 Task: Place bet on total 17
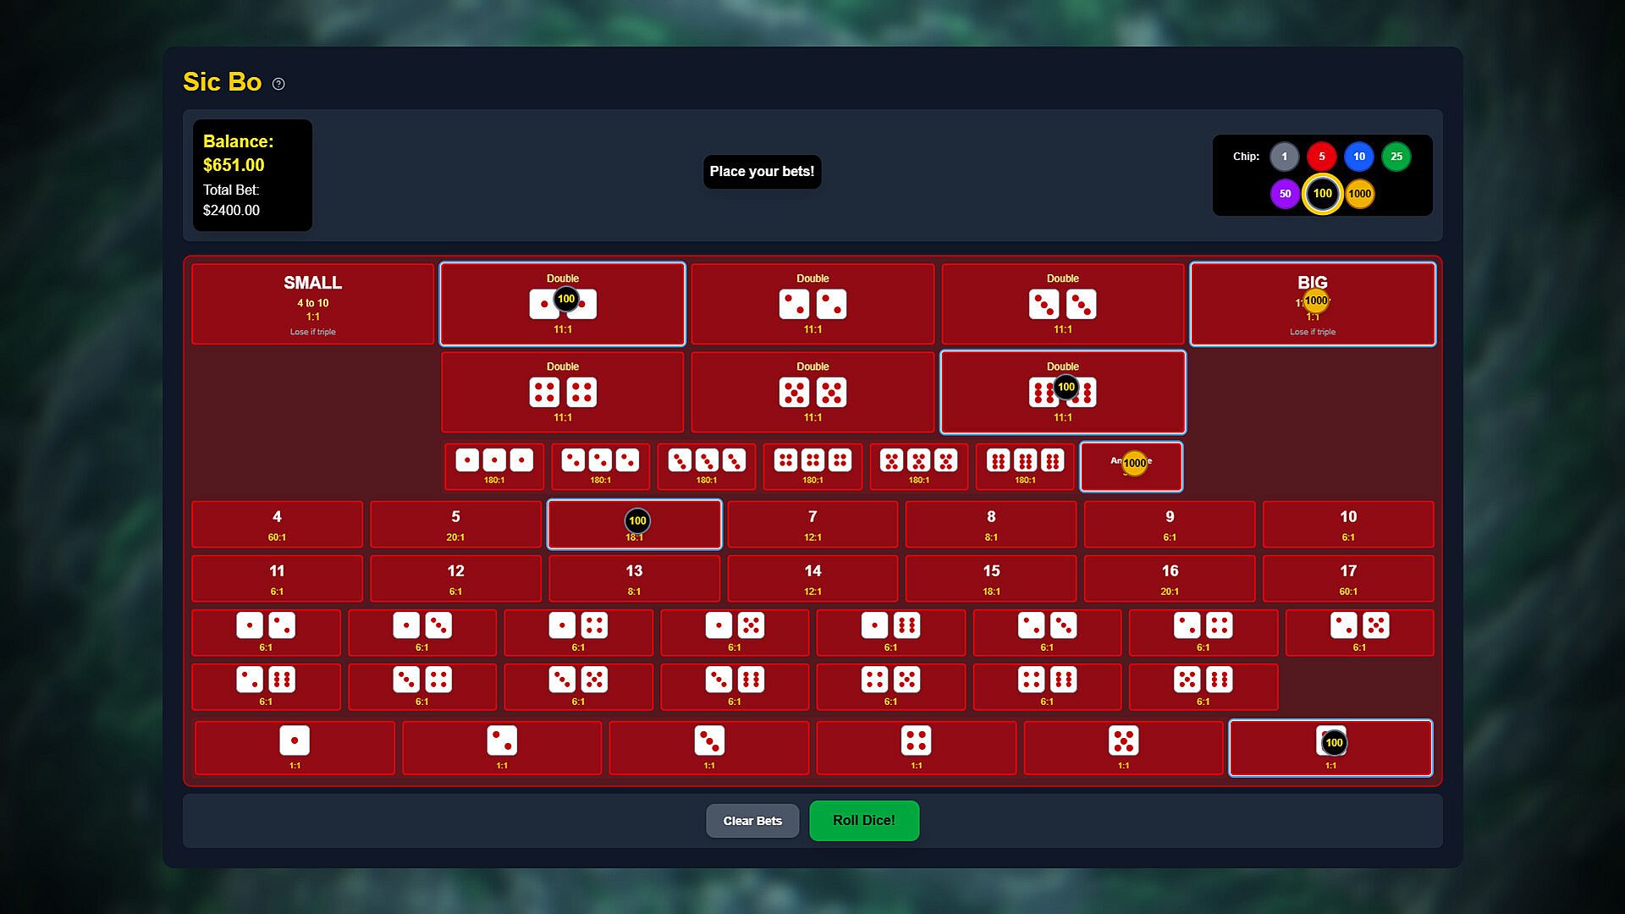[1347, 578]
